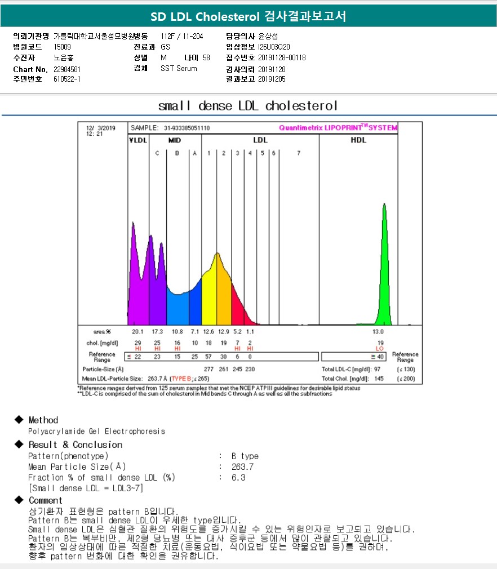Viewport: 497px width, 569px height.
Task: Click the orange LDL-2 peak area
Action: point(223,294)
